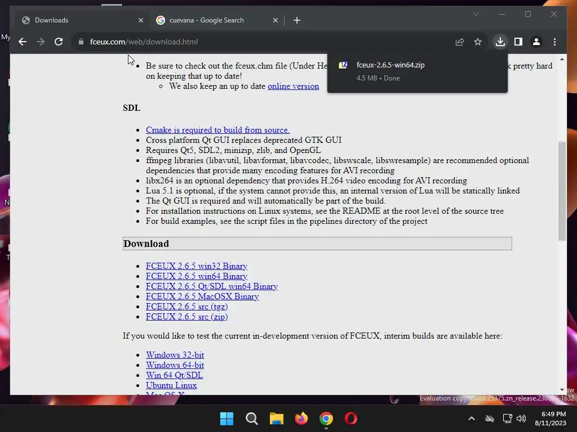Screen dimensions: 577x432
Task: Open the Windows Start menu
Action: point(227,418)
